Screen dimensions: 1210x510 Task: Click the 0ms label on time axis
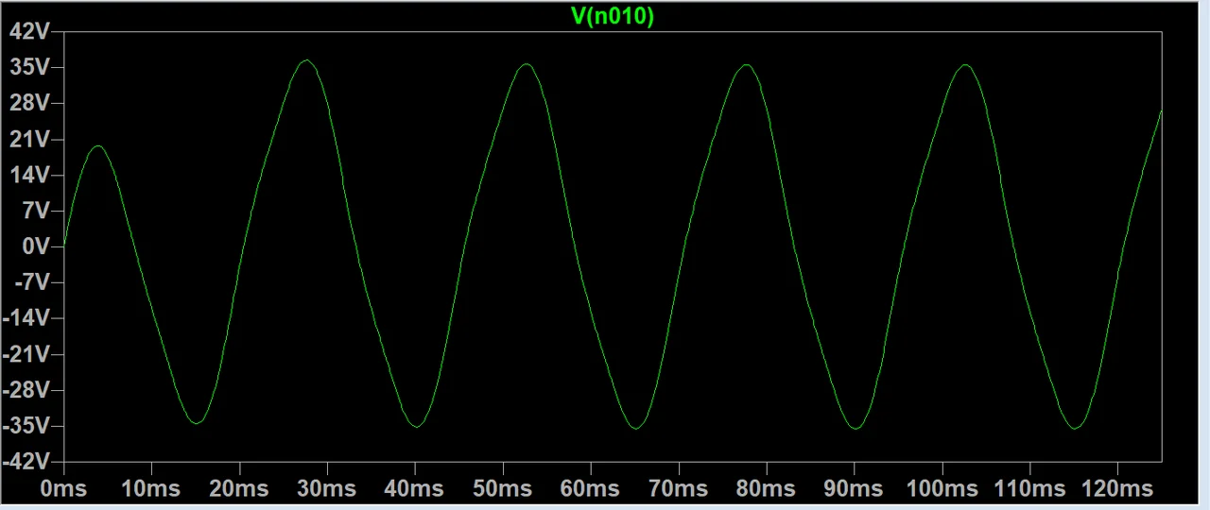[64, 488]
